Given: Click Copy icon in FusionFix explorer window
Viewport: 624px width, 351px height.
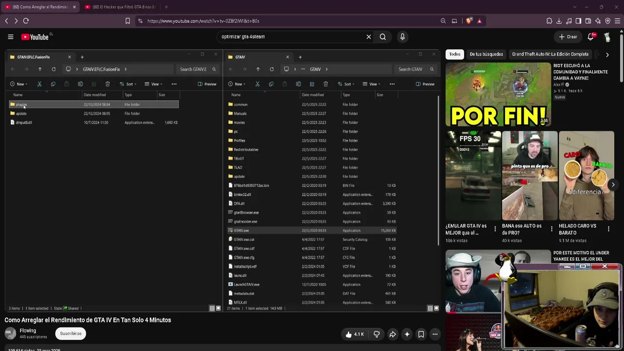Looking at the screenshot, I should point(53,84).
